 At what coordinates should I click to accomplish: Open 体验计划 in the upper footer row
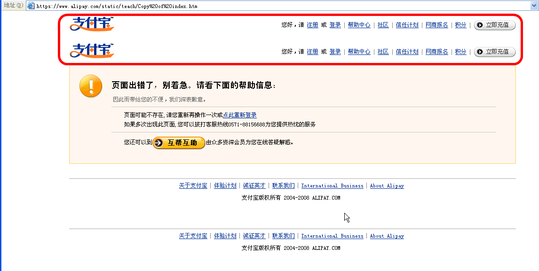[225, 186]
